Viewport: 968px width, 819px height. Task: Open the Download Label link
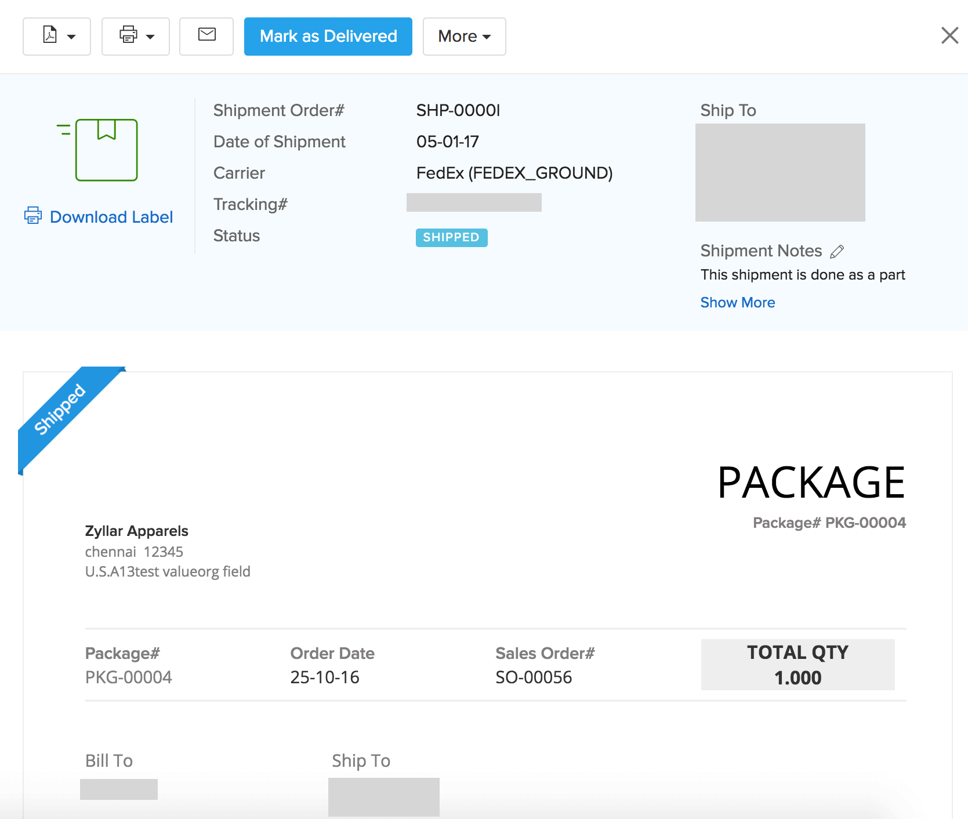[111, 216]
